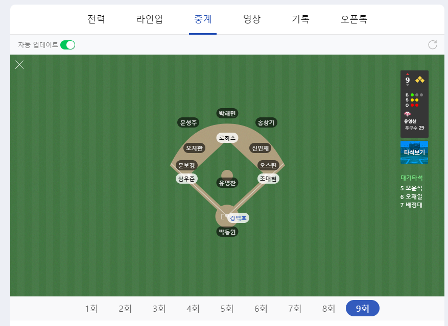Switch to the 영상 tab
This screenshot has width=448, height=326.
251,18
